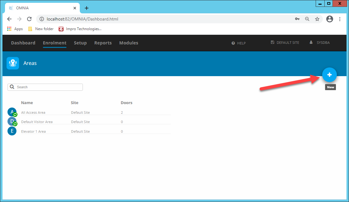349x202 pixels.
Task: Open a new browser tab
Action: click(x=87, y=8)
